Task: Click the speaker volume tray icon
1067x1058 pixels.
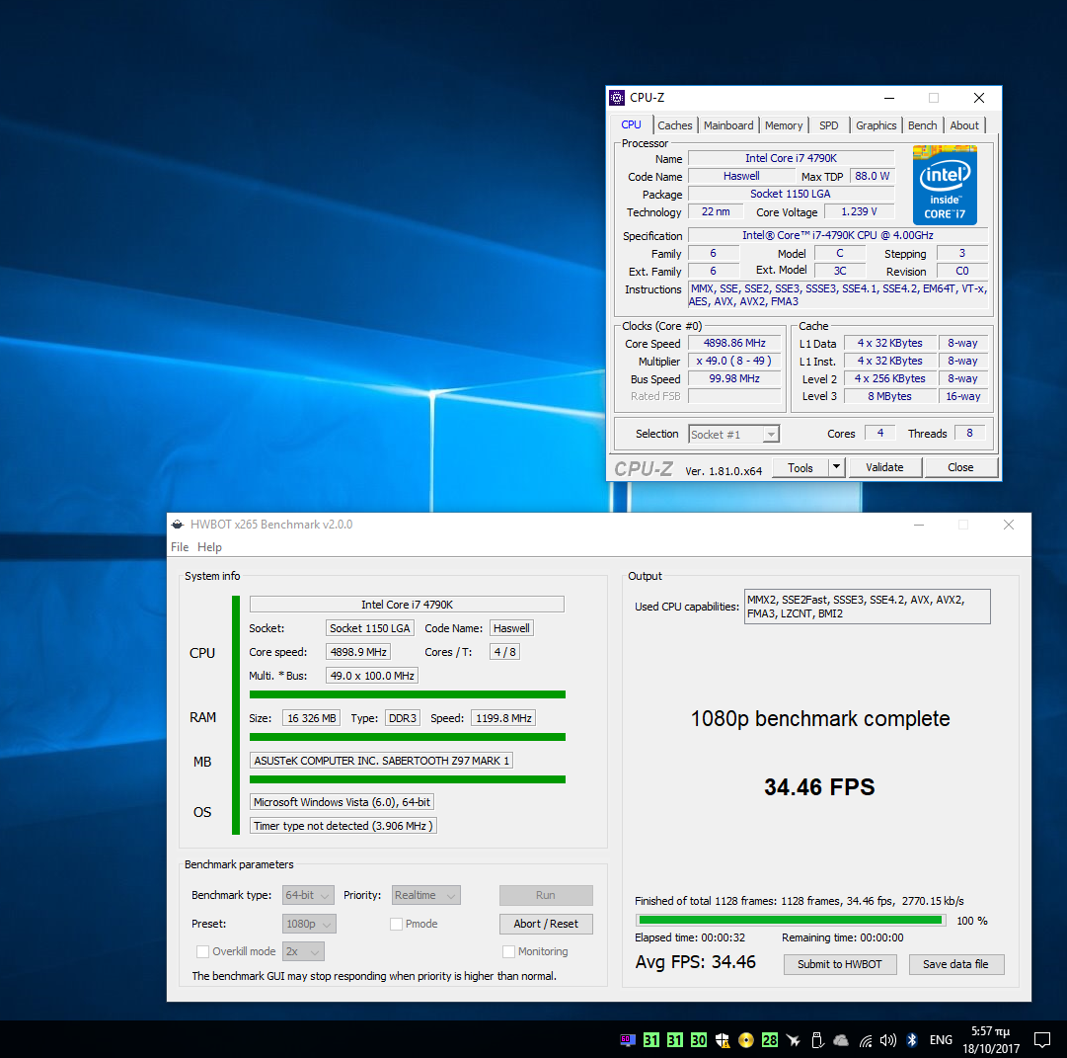Action: [x=888, y=1040]
